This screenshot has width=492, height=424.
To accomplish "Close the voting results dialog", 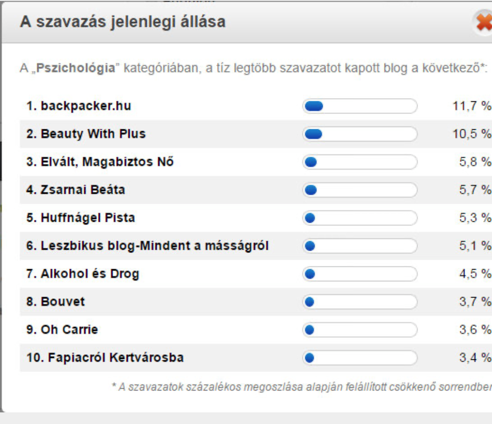I will (484, 23).
